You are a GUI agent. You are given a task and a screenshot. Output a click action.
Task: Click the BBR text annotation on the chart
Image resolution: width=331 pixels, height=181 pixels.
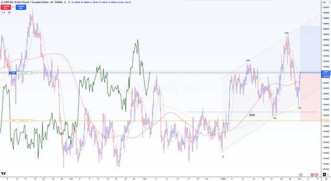click(x=252, y=115)
